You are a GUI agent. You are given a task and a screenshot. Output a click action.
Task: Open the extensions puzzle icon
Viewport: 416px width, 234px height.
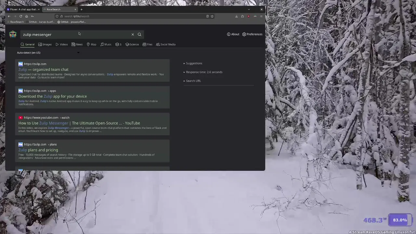(x=242, y=16)
